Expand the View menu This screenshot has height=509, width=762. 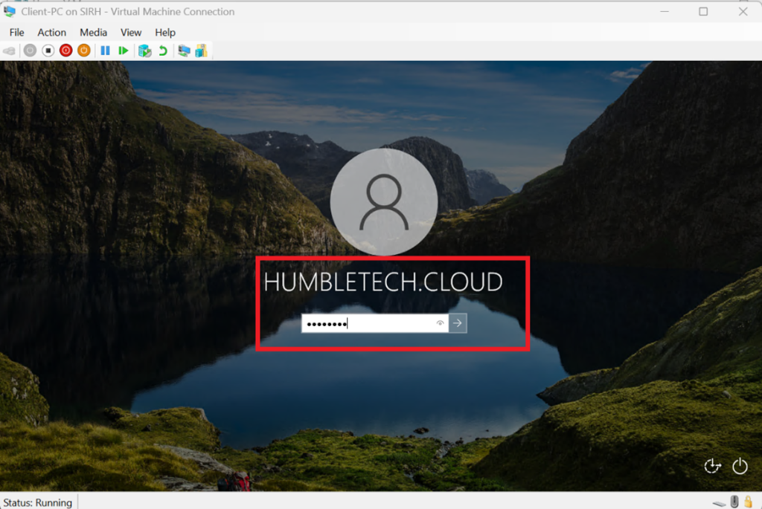click(x=131, y=32)
